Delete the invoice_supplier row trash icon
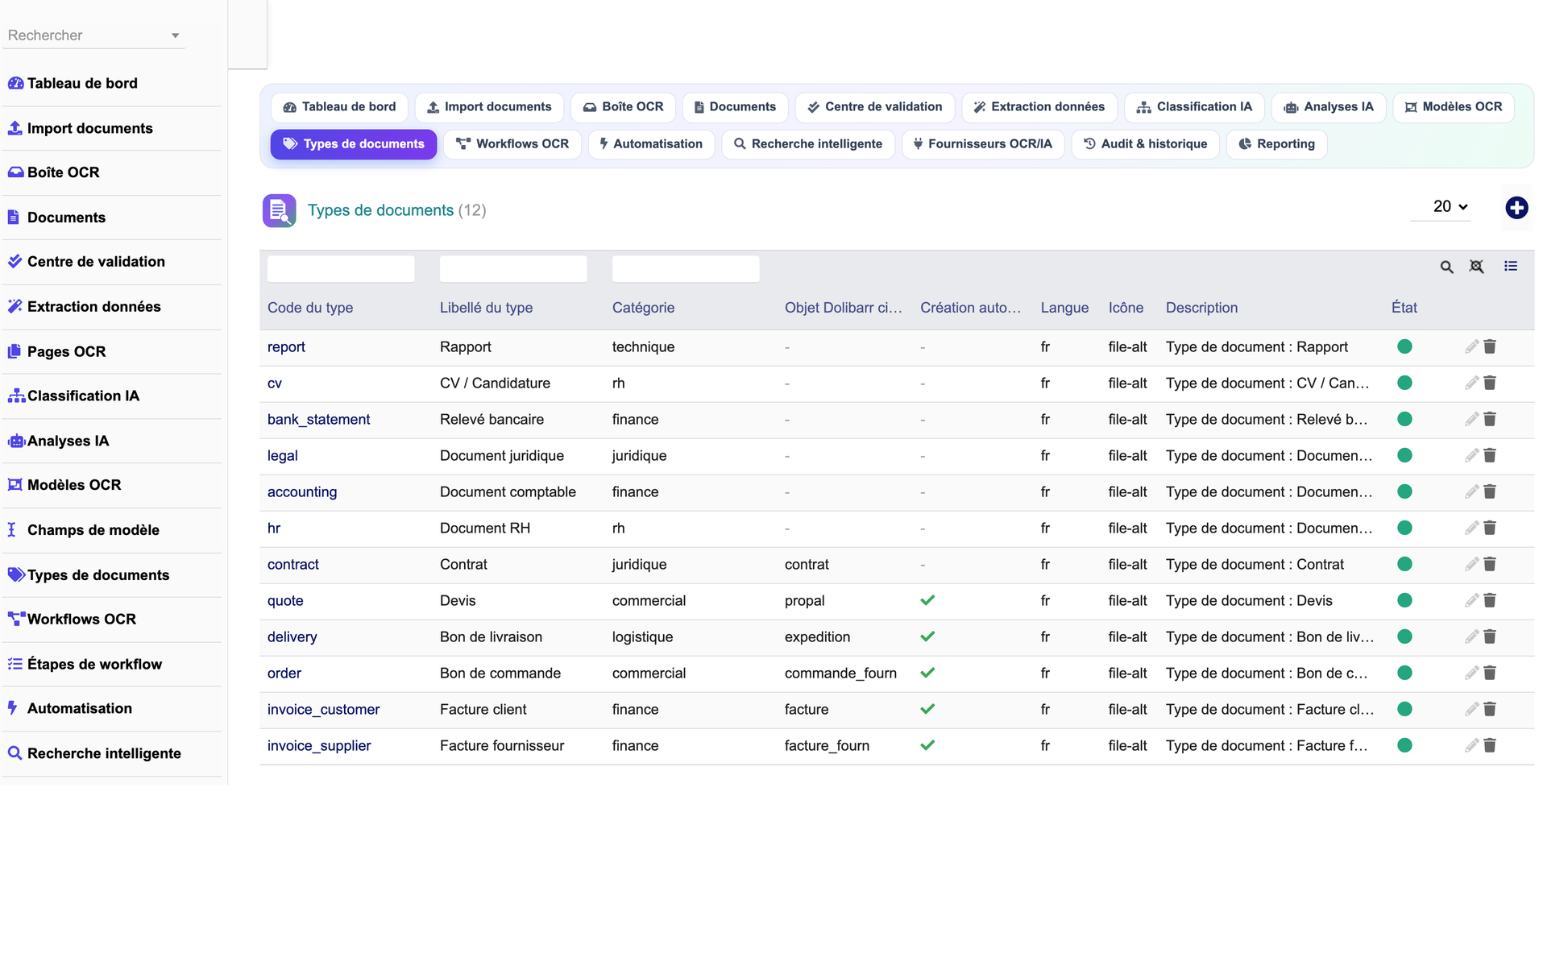The width and height of the screenshot is (1568, 970). pyautogui.click(x=1490, y=745)
